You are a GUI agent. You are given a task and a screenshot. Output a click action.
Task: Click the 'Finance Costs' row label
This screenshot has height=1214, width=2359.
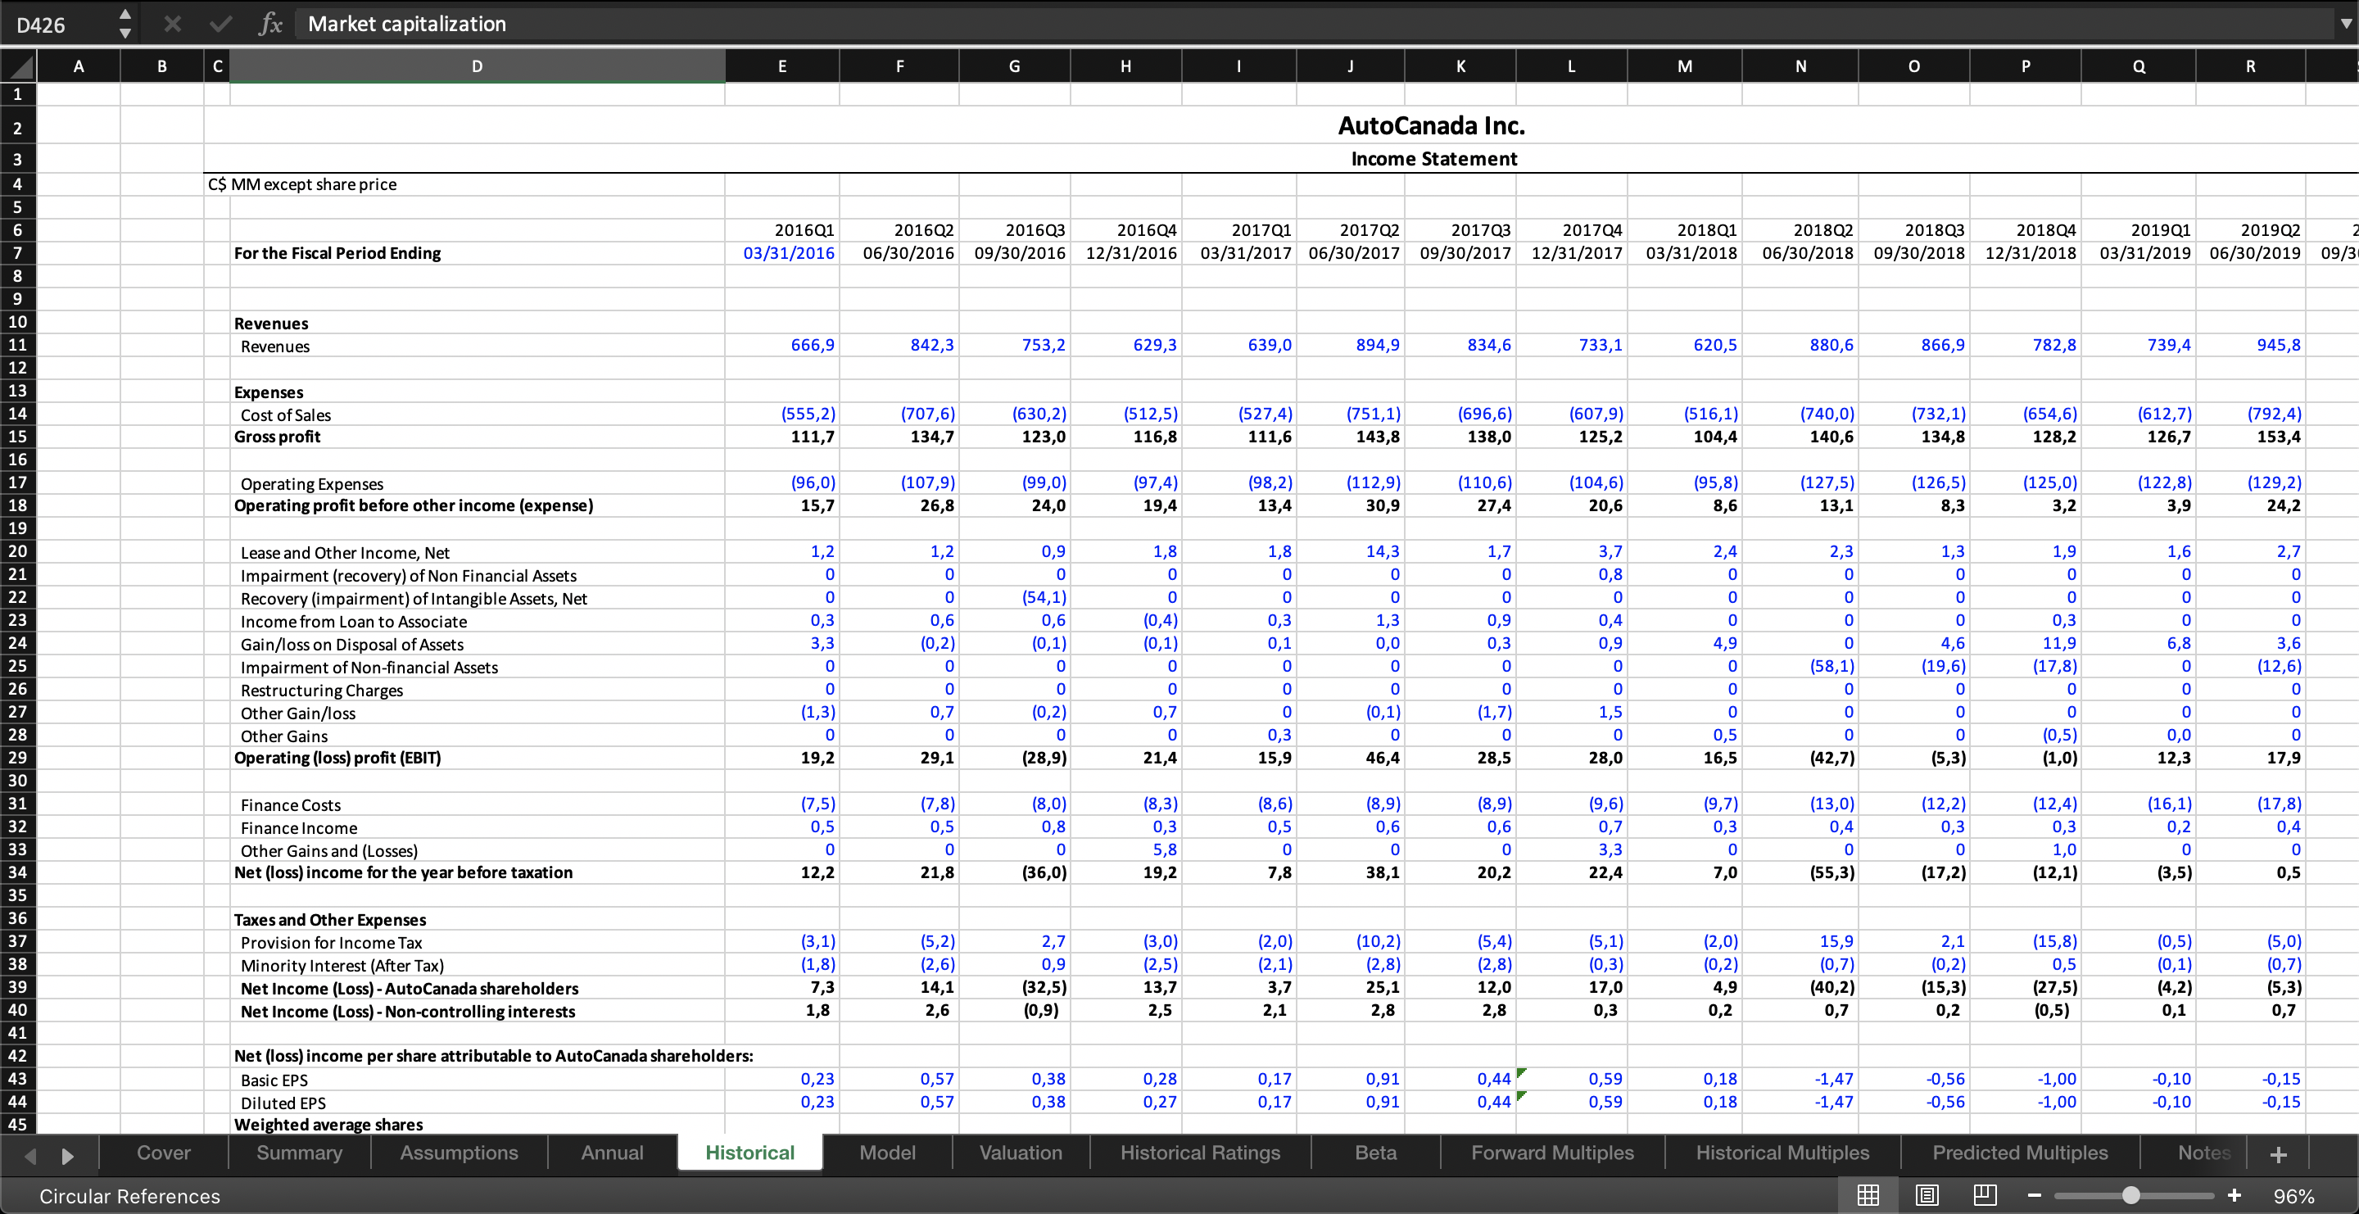[x=290, y=804]
